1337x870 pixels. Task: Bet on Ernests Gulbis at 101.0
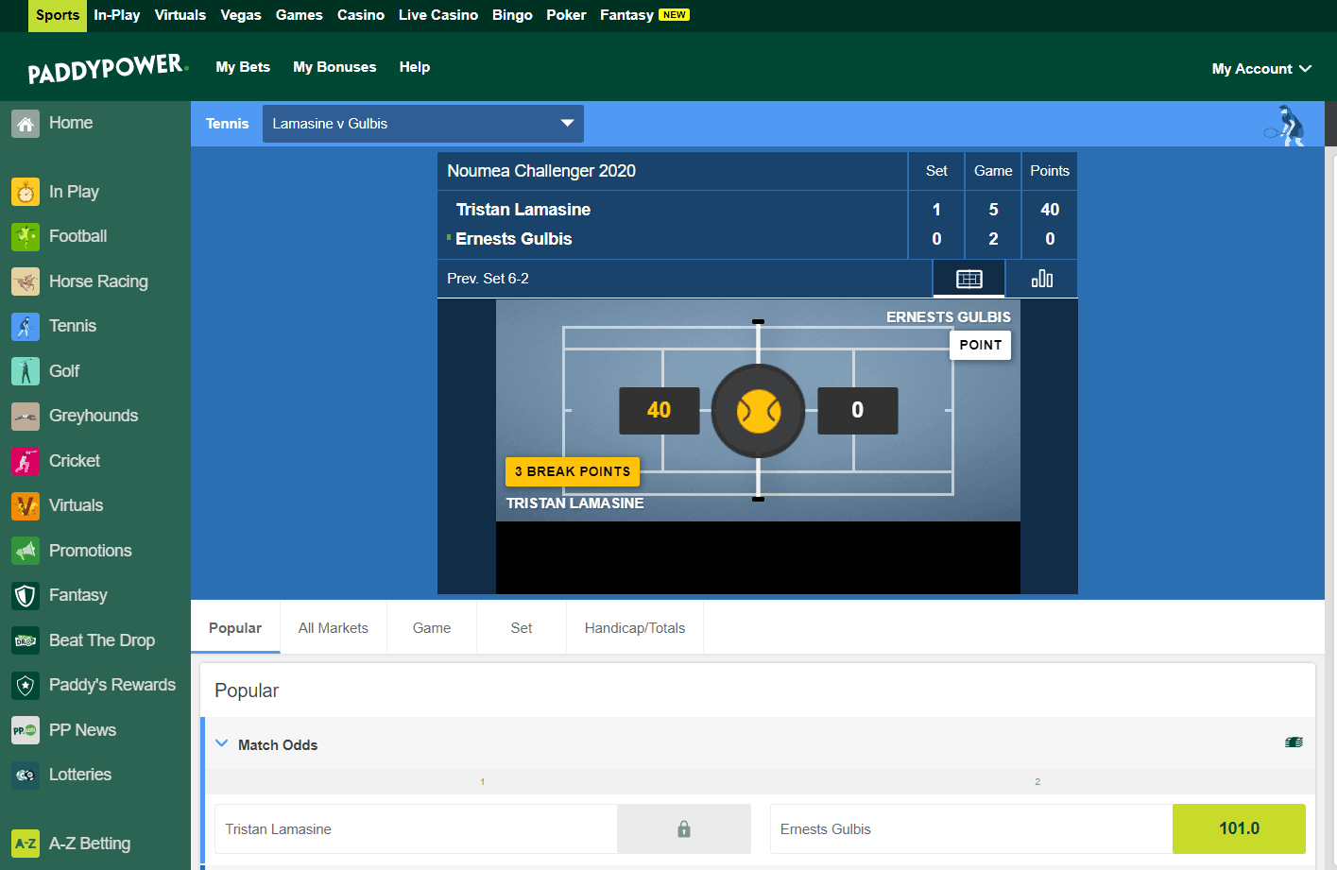pyautogui.click(x=1239, y=828)
